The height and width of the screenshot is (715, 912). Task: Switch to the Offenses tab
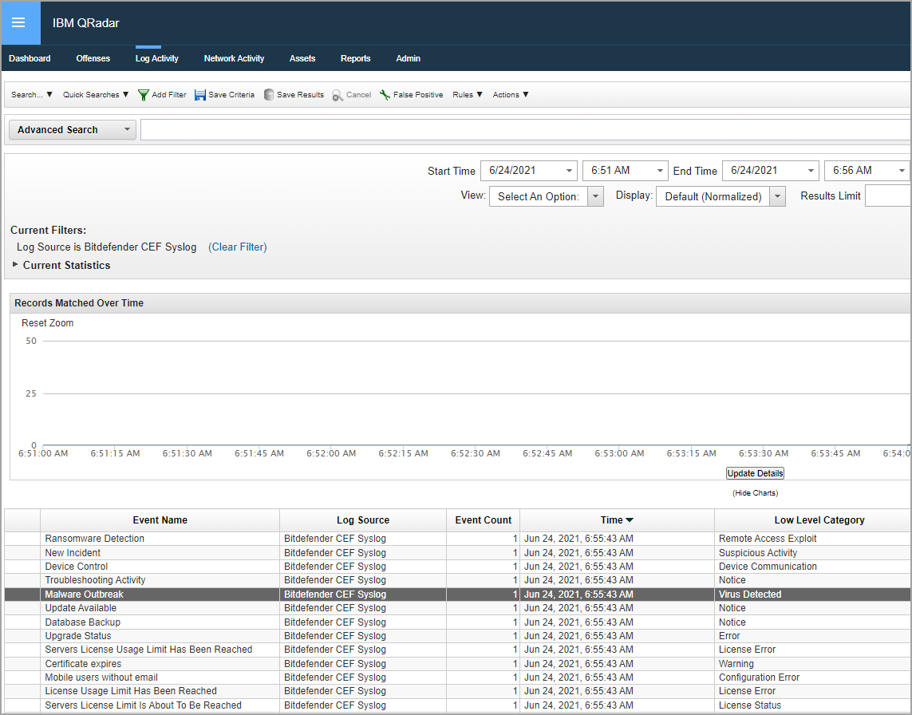[93, 58]
